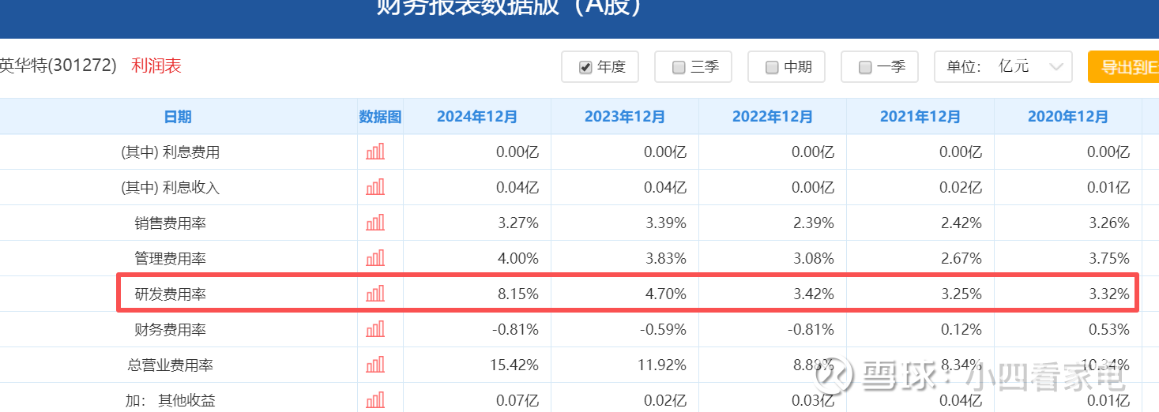Viewport: 1159px width, 412px height.
Task: Click the 导出到 export button
Action: [x=1123, y=67]
